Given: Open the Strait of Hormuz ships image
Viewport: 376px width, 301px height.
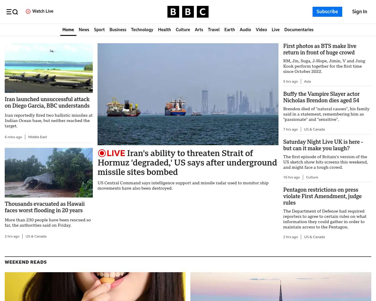Looking at the screenshot, I should pos(188,94).
